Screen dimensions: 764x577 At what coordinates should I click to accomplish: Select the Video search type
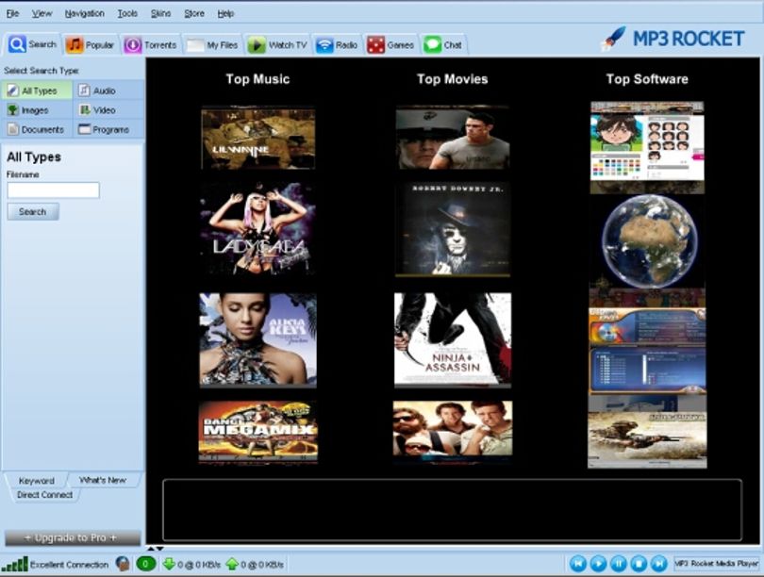click(108, 110)
